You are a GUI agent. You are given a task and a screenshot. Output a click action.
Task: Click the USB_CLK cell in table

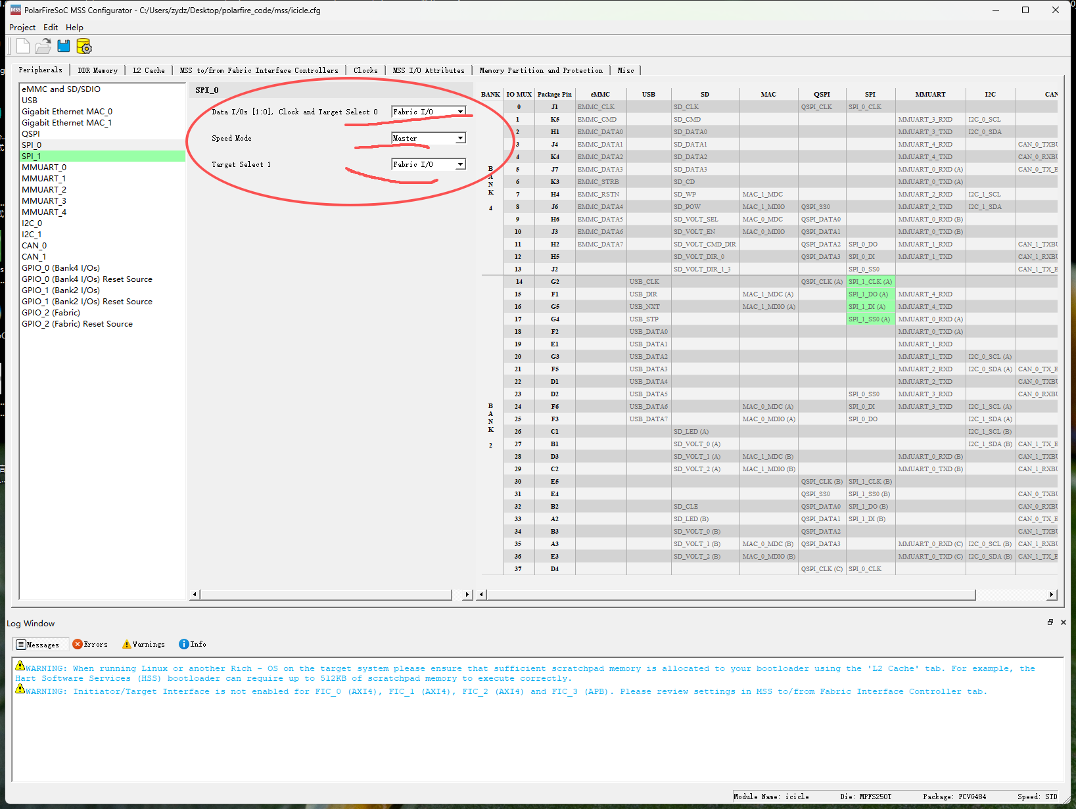[649, 282]
